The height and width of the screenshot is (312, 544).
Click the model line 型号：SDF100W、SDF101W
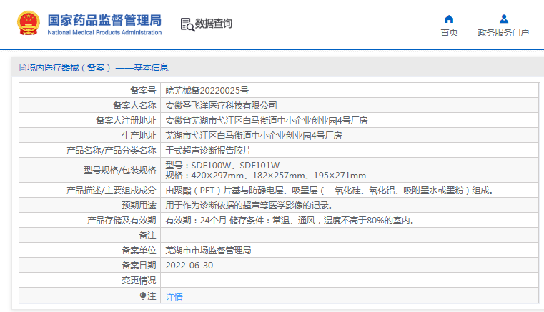coord(222,166)
